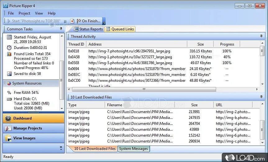Open the View menu
This screenshot has height=162, width=268.
click(39, 13)
